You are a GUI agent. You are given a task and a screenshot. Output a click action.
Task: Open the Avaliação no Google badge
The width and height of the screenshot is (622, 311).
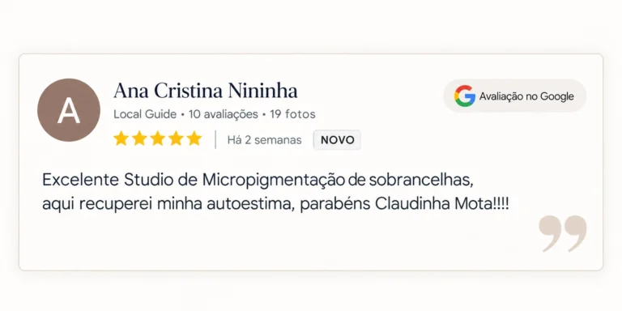click(x=515, y=96)
